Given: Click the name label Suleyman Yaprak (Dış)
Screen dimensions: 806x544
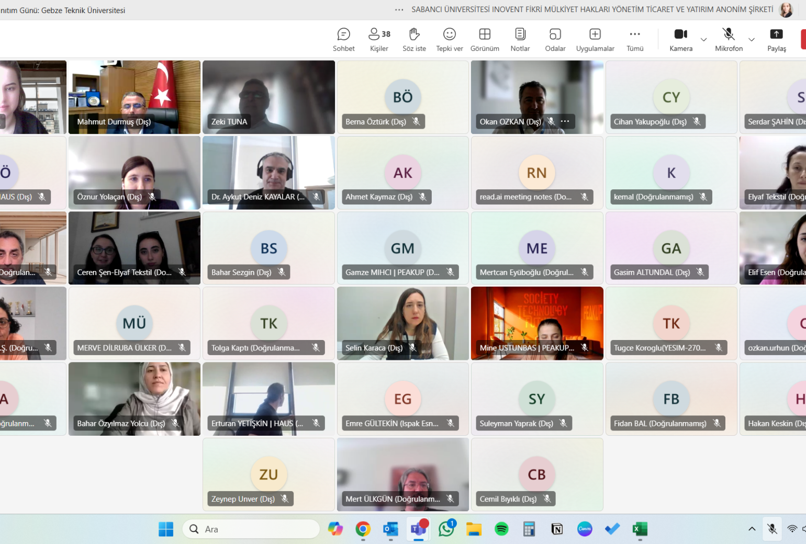Looking at the screenshot, I should click(x=516, y=423).
